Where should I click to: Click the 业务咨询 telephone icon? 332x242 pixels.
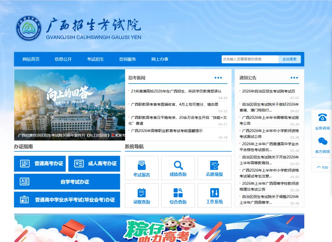point(322,118)
